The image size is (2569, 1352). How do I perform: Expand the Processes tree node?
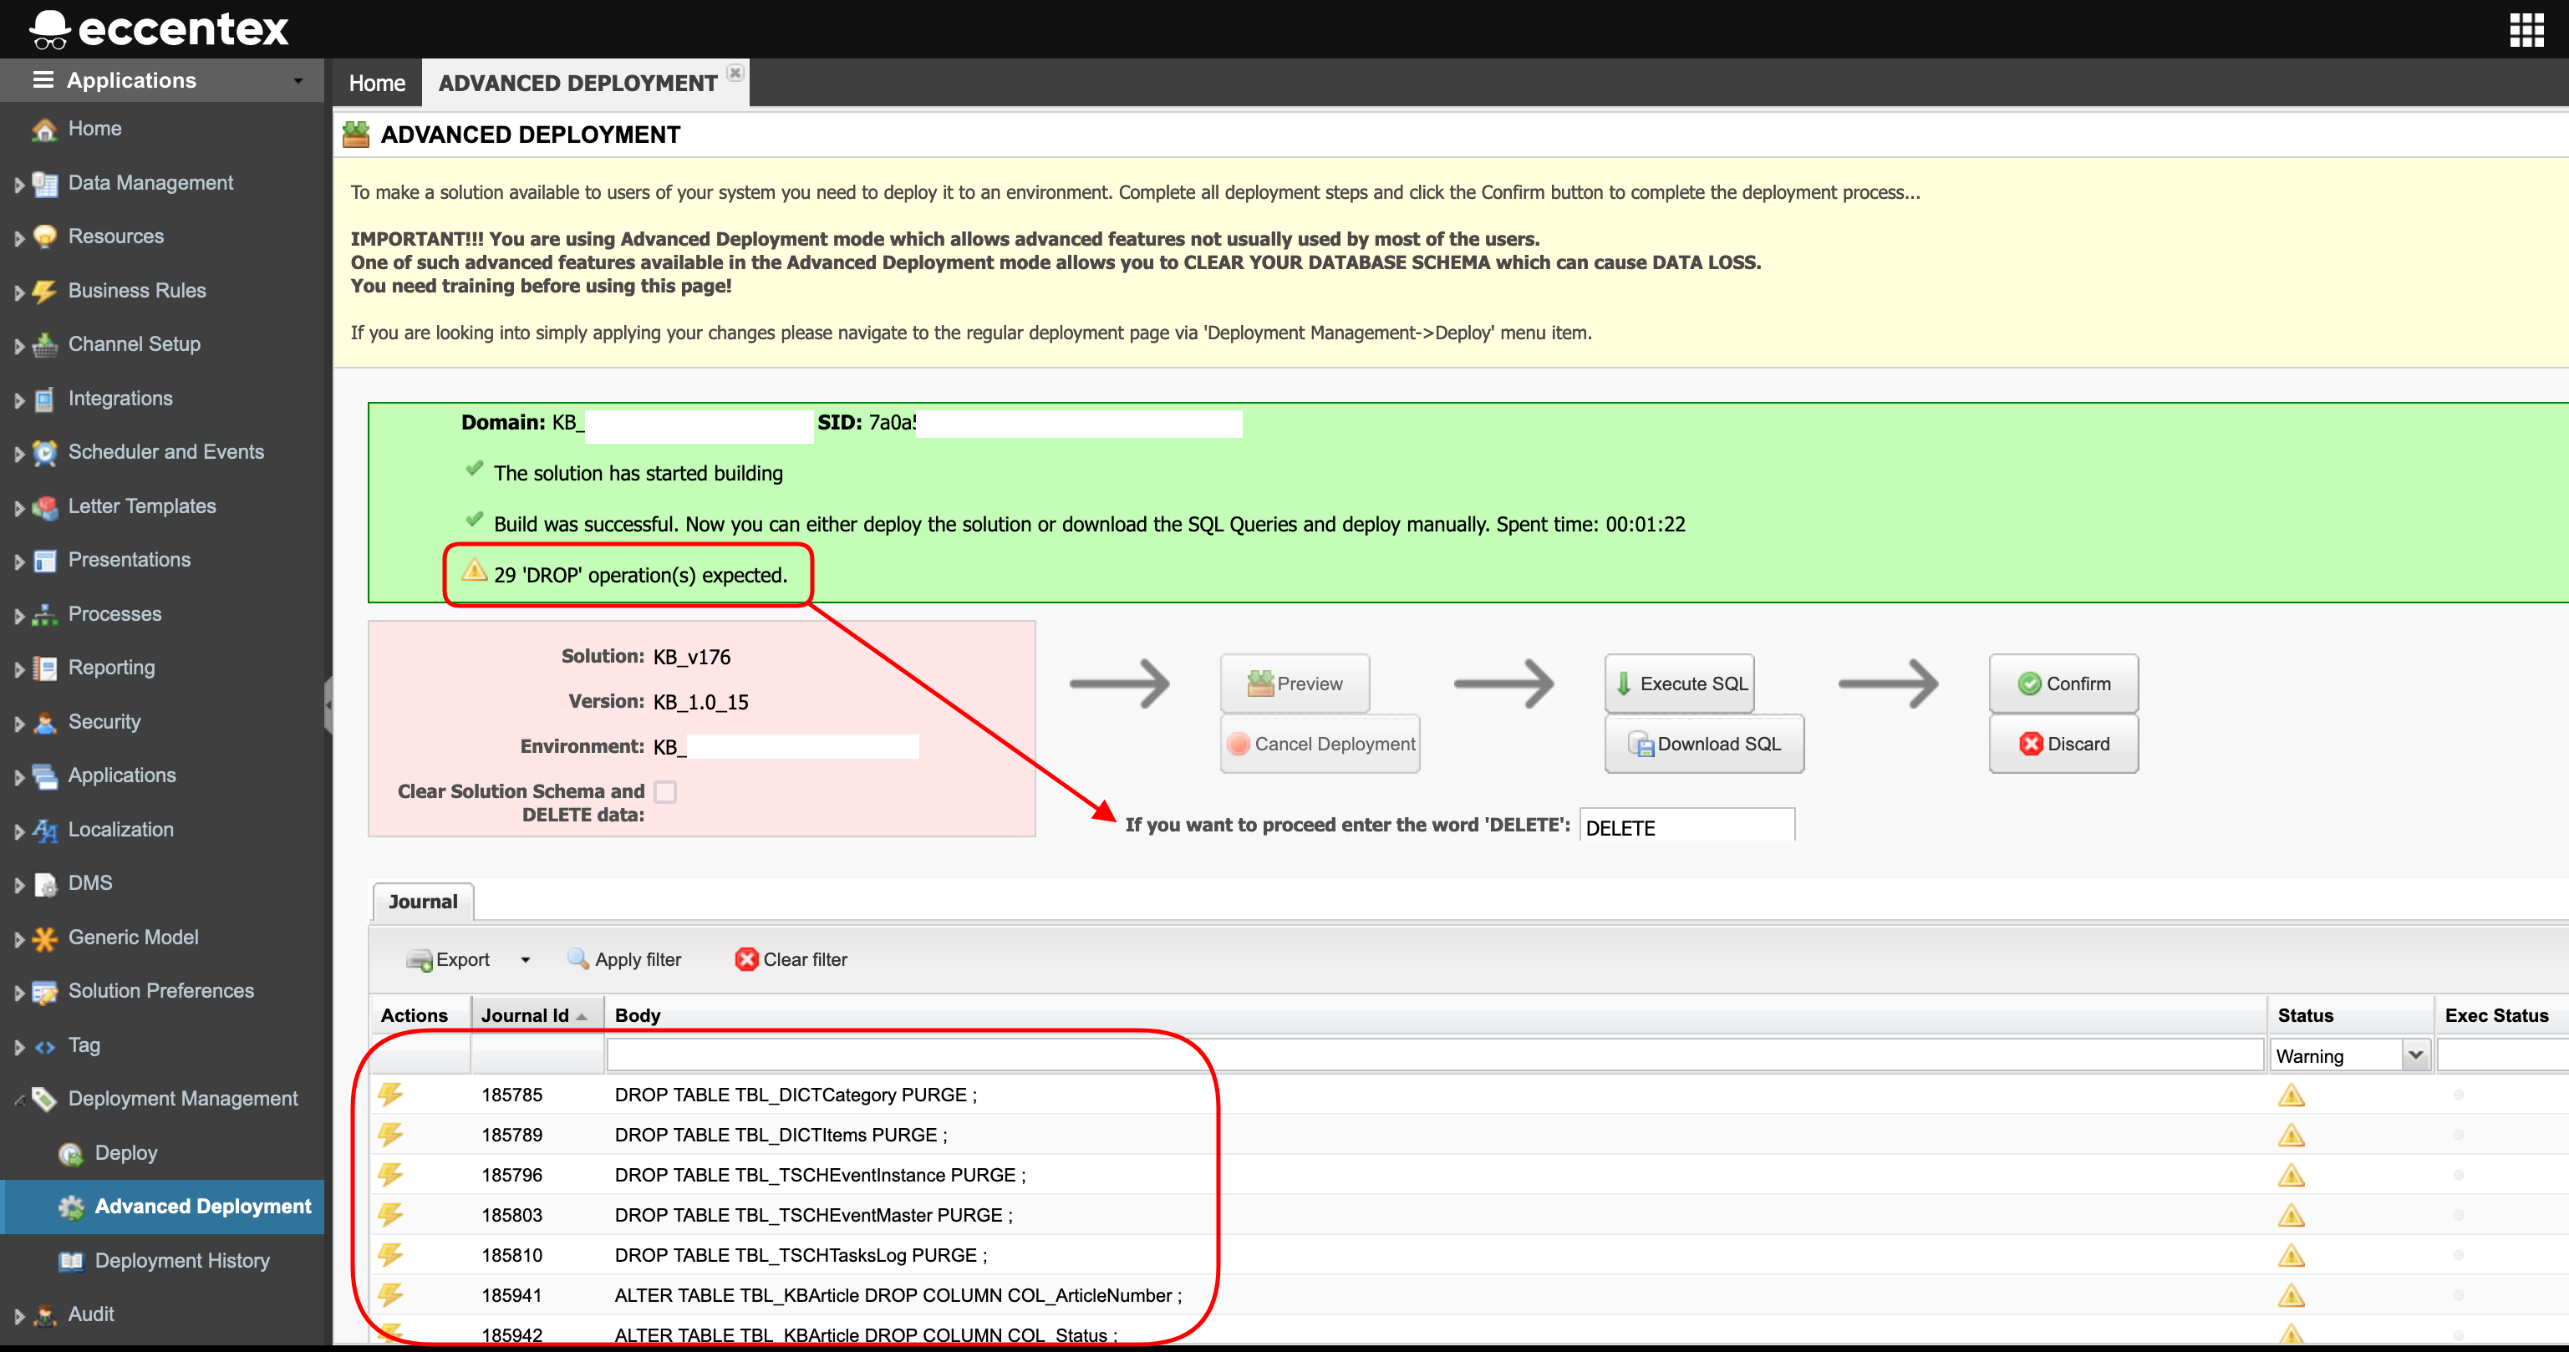(18, 615)
